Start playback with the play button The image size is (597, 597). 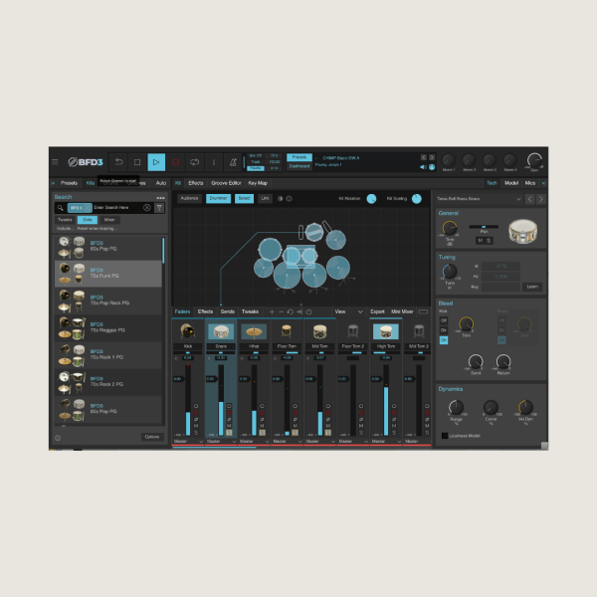click(x=156, y=162)
